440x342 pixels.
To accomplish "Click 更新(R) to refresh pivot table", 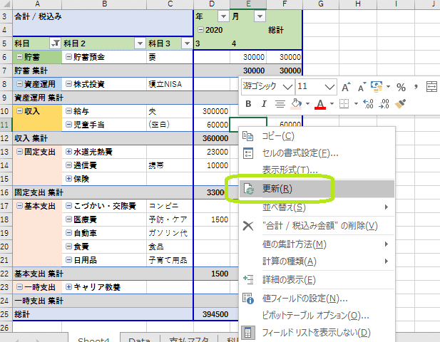I will (317, 189).
